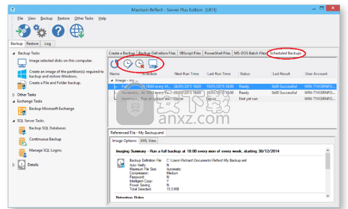Image resolution: width=348 pixels, height=209 pixels.
Task: Click the backup definition file icon in summary
Action: pyautogui.click(x=121, y=164)
